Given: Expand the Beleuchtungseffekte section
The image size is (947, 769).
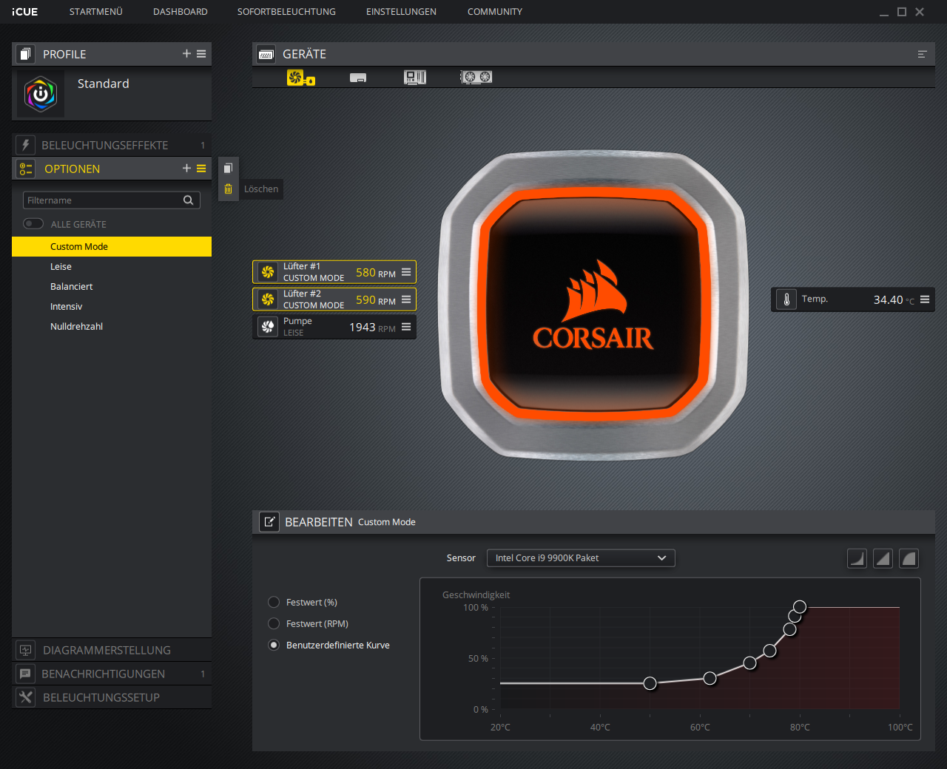Looking at the screenshot, I should tap(112, 145).
